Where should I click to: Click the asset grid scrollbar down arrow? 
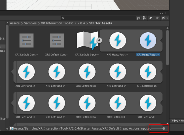tap(167, 123)
